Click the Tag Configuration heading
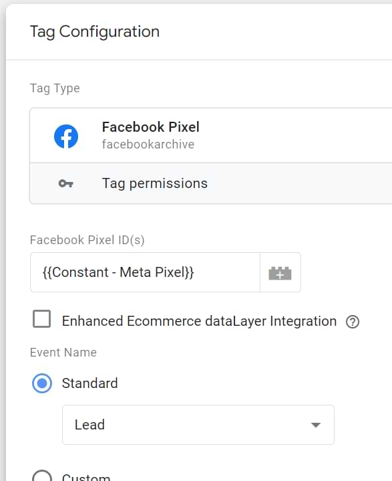This screenshot has height=481, width=392. click(95, 32)
